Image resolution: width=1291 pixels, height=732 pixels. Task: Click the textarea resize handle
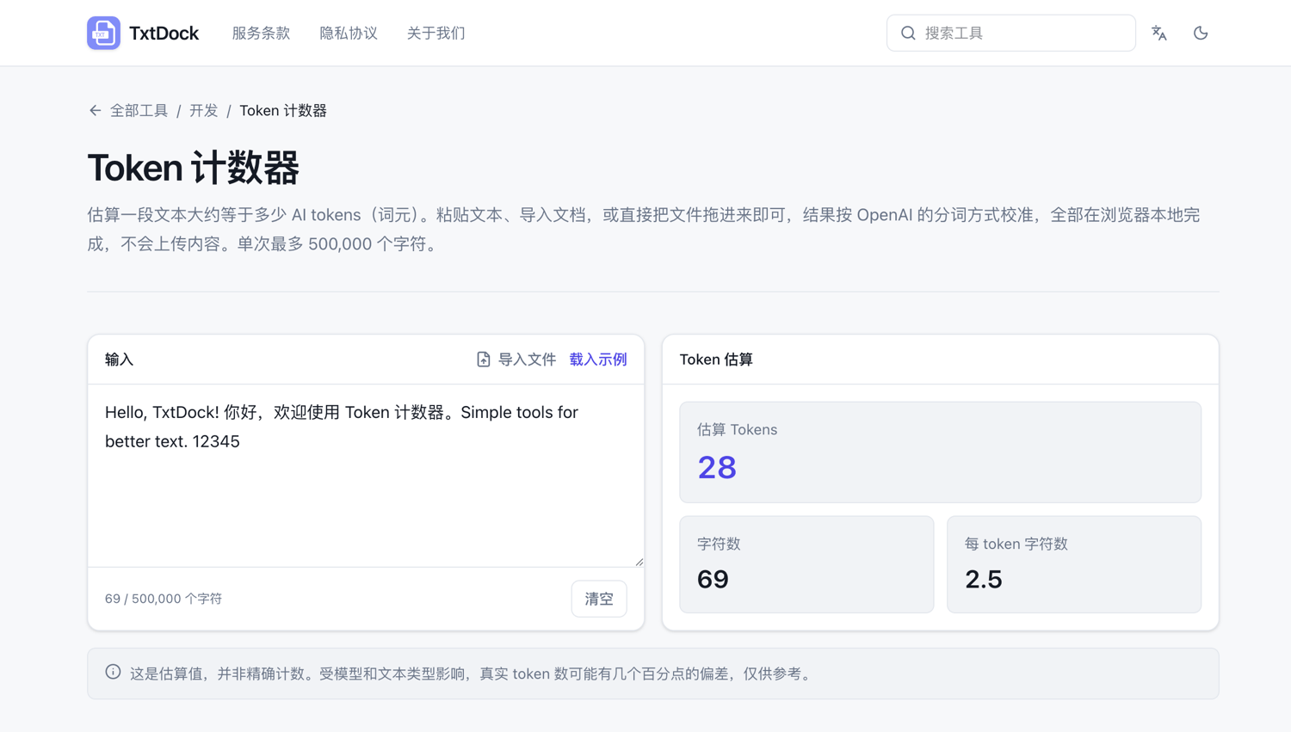[x=639, y=562]
